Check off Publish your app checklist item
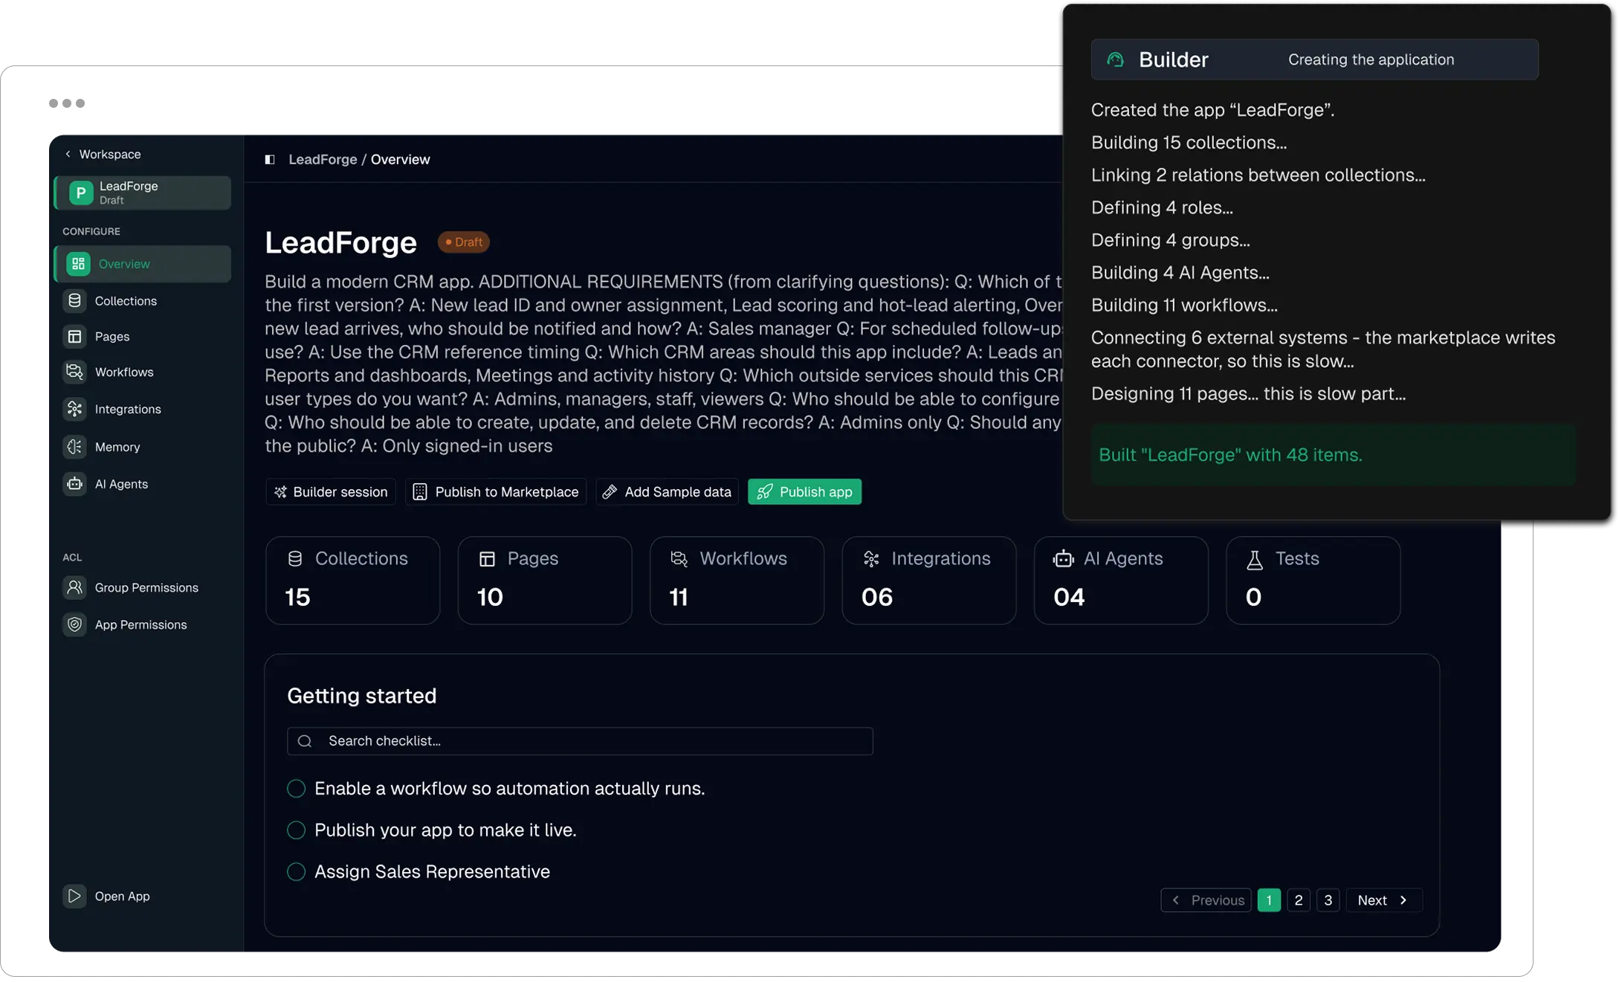 pyautogui.click(x=296, y=830)
